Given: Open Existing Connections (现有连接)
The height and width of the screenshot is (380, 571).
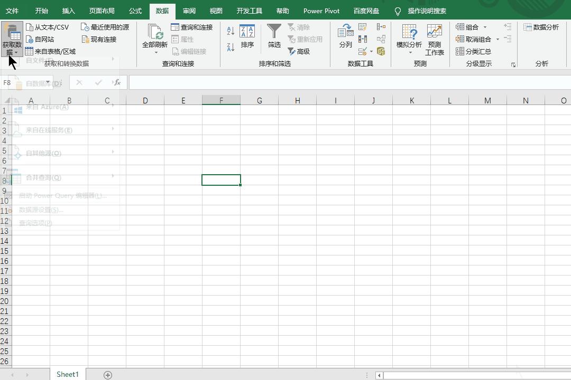Looking at the screenshot, I should click(99, 39).
